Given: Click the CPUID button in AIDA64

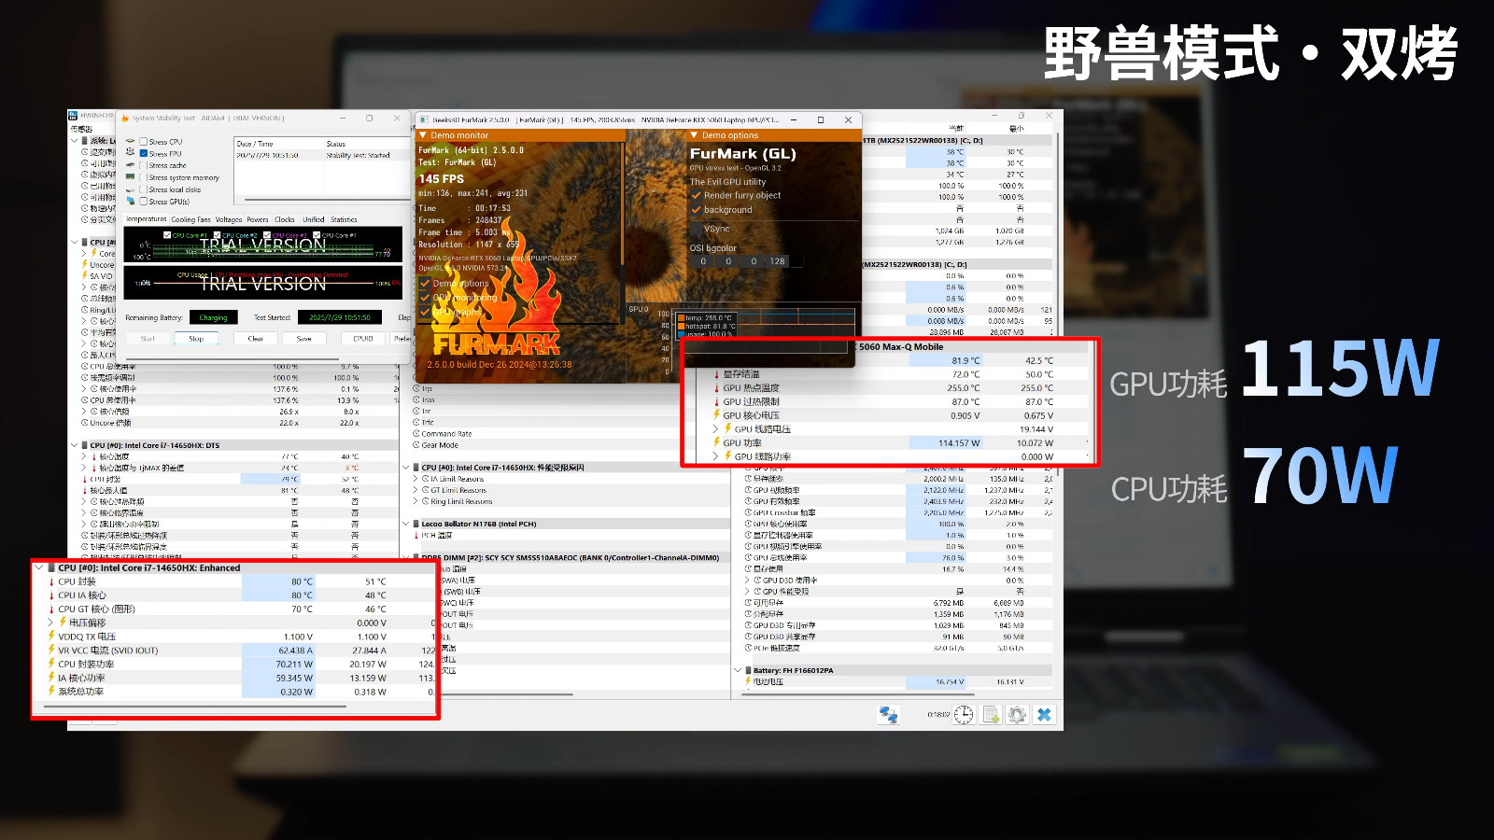Looking at the screenshot, I should point(363,339).
